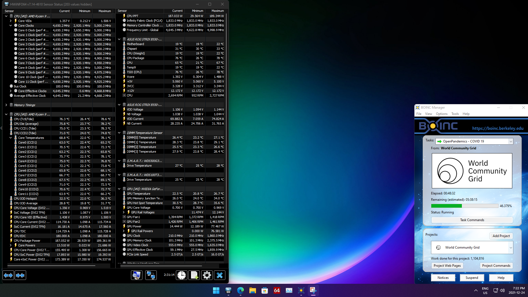Image resolution: width=528 pixels, height=297 pixels.
Task: Collapse the Core Clocks tree
Action: pyautogui.click(x=11, y=26)
